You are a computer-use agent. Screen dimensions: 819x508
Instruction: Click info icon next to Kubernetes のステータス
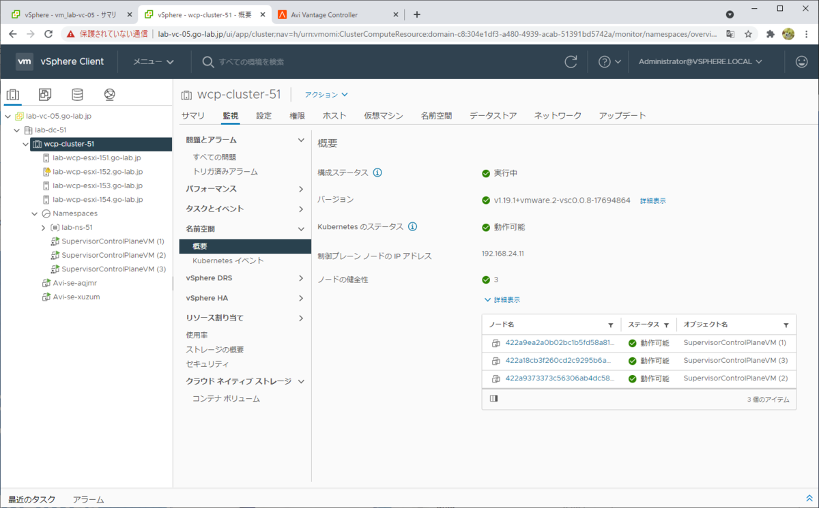412,226
